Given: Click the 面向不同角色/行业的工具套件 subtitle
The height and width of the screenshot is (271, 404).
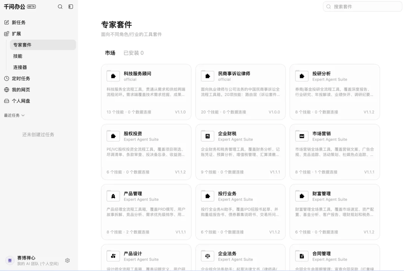Looking at the screenshot, I should tap(131, 34).
